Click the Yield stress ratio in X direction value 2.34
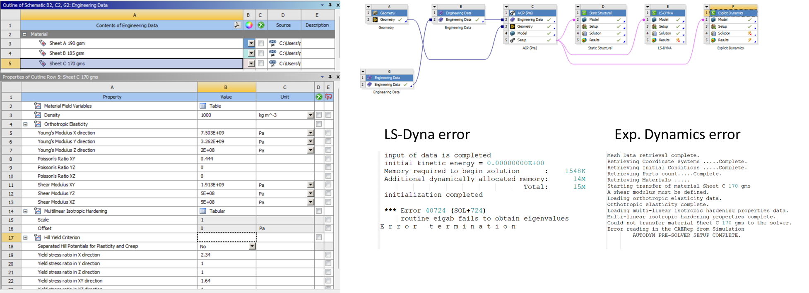Screen dimensions: 809x293 coord(226,255)
